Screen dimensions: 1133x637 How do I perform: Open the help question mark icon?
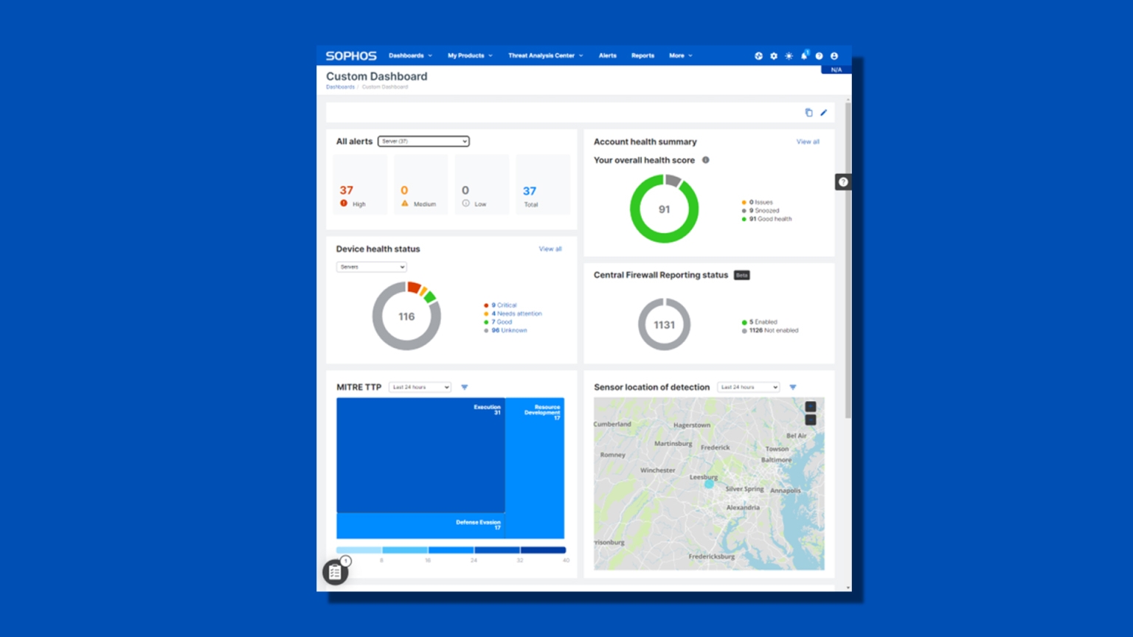click(819, 55)
